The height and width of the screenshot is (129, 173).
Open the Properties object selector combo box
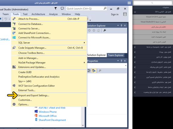point(107,65)
